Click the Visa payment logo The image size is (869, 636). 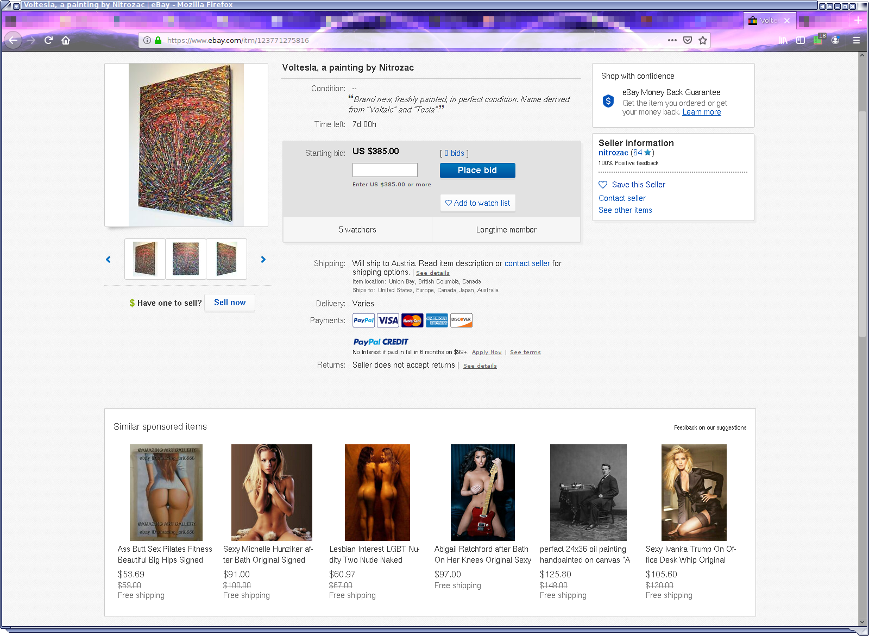(x=388, y=320)
